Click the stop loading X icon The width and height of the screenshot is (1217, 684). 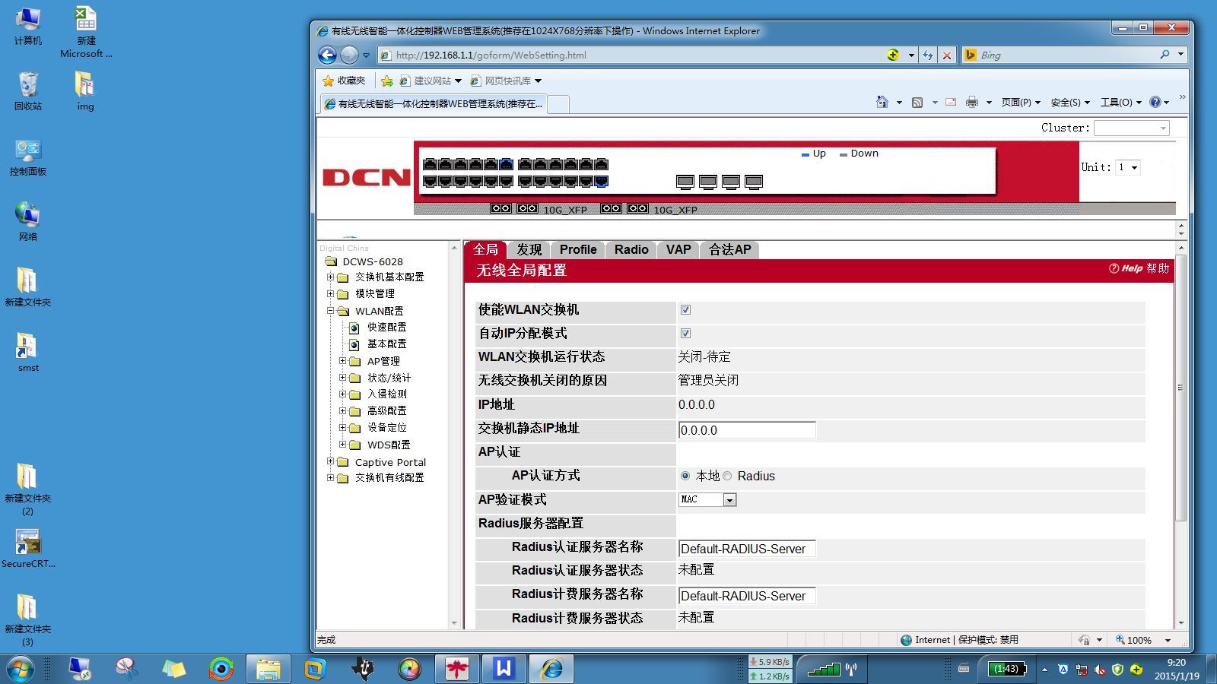tap(947, 55)
